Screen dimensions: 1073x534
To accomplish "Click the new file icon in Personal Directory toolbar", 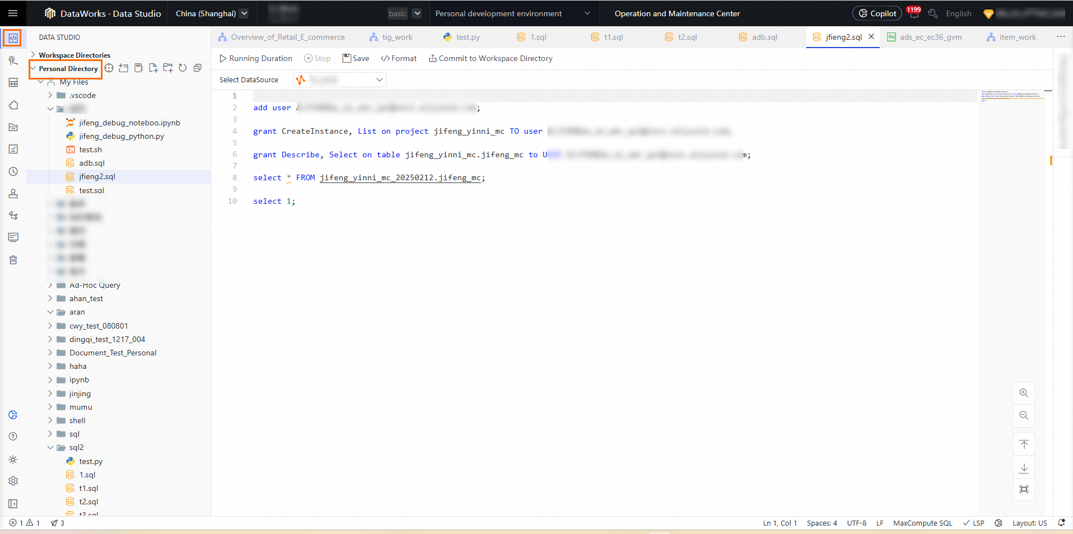I will point(153,68).
